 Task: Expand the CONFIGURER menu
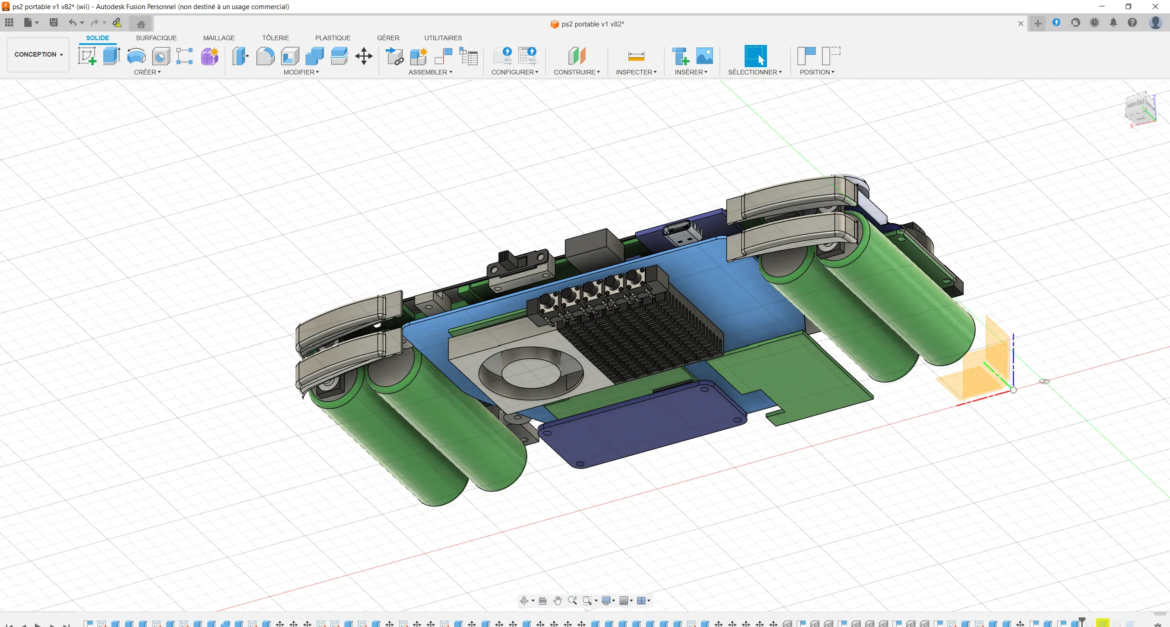(x=515, y=72)
